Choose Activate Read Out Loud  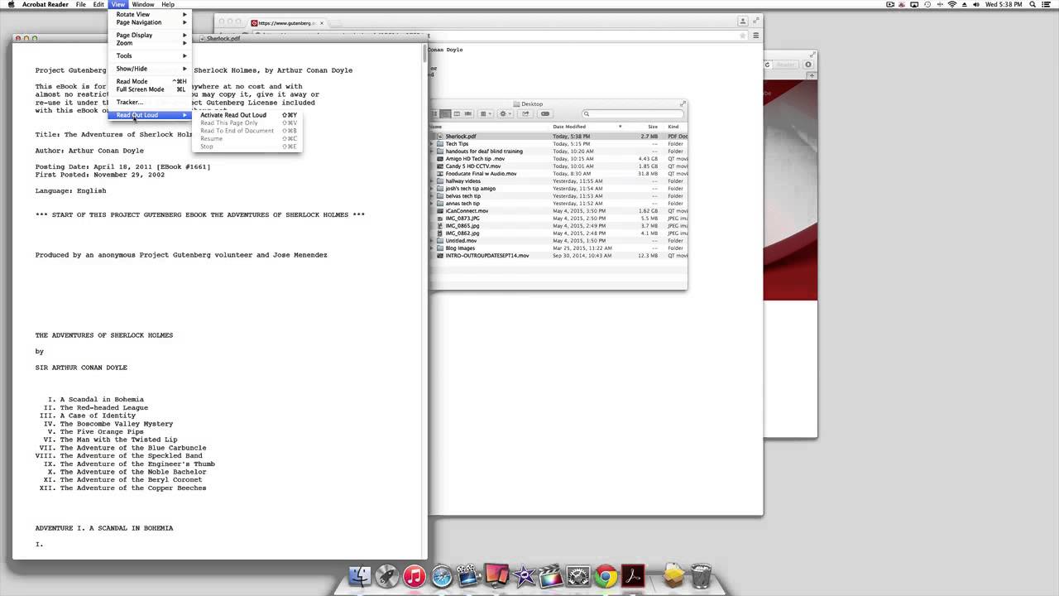[247, 115]
